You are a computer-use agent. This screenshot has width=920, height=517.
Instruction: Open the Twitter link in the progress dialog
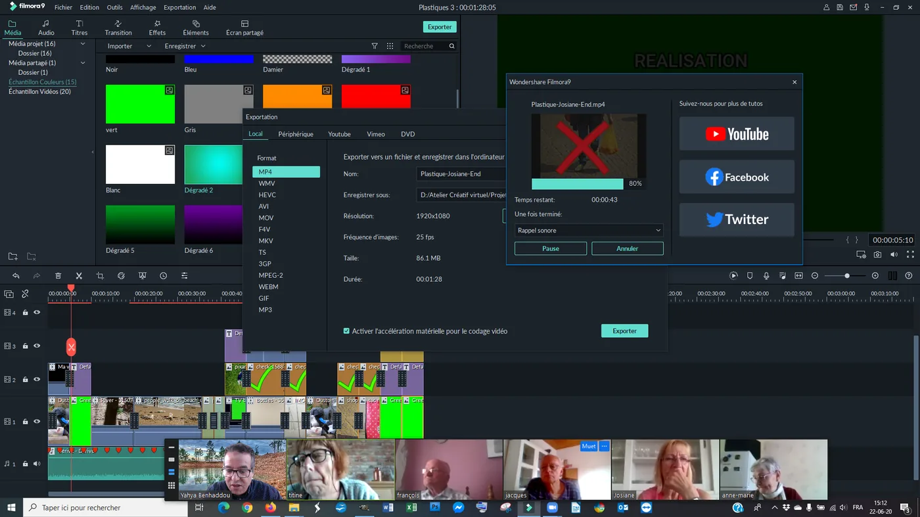[737, 219]
